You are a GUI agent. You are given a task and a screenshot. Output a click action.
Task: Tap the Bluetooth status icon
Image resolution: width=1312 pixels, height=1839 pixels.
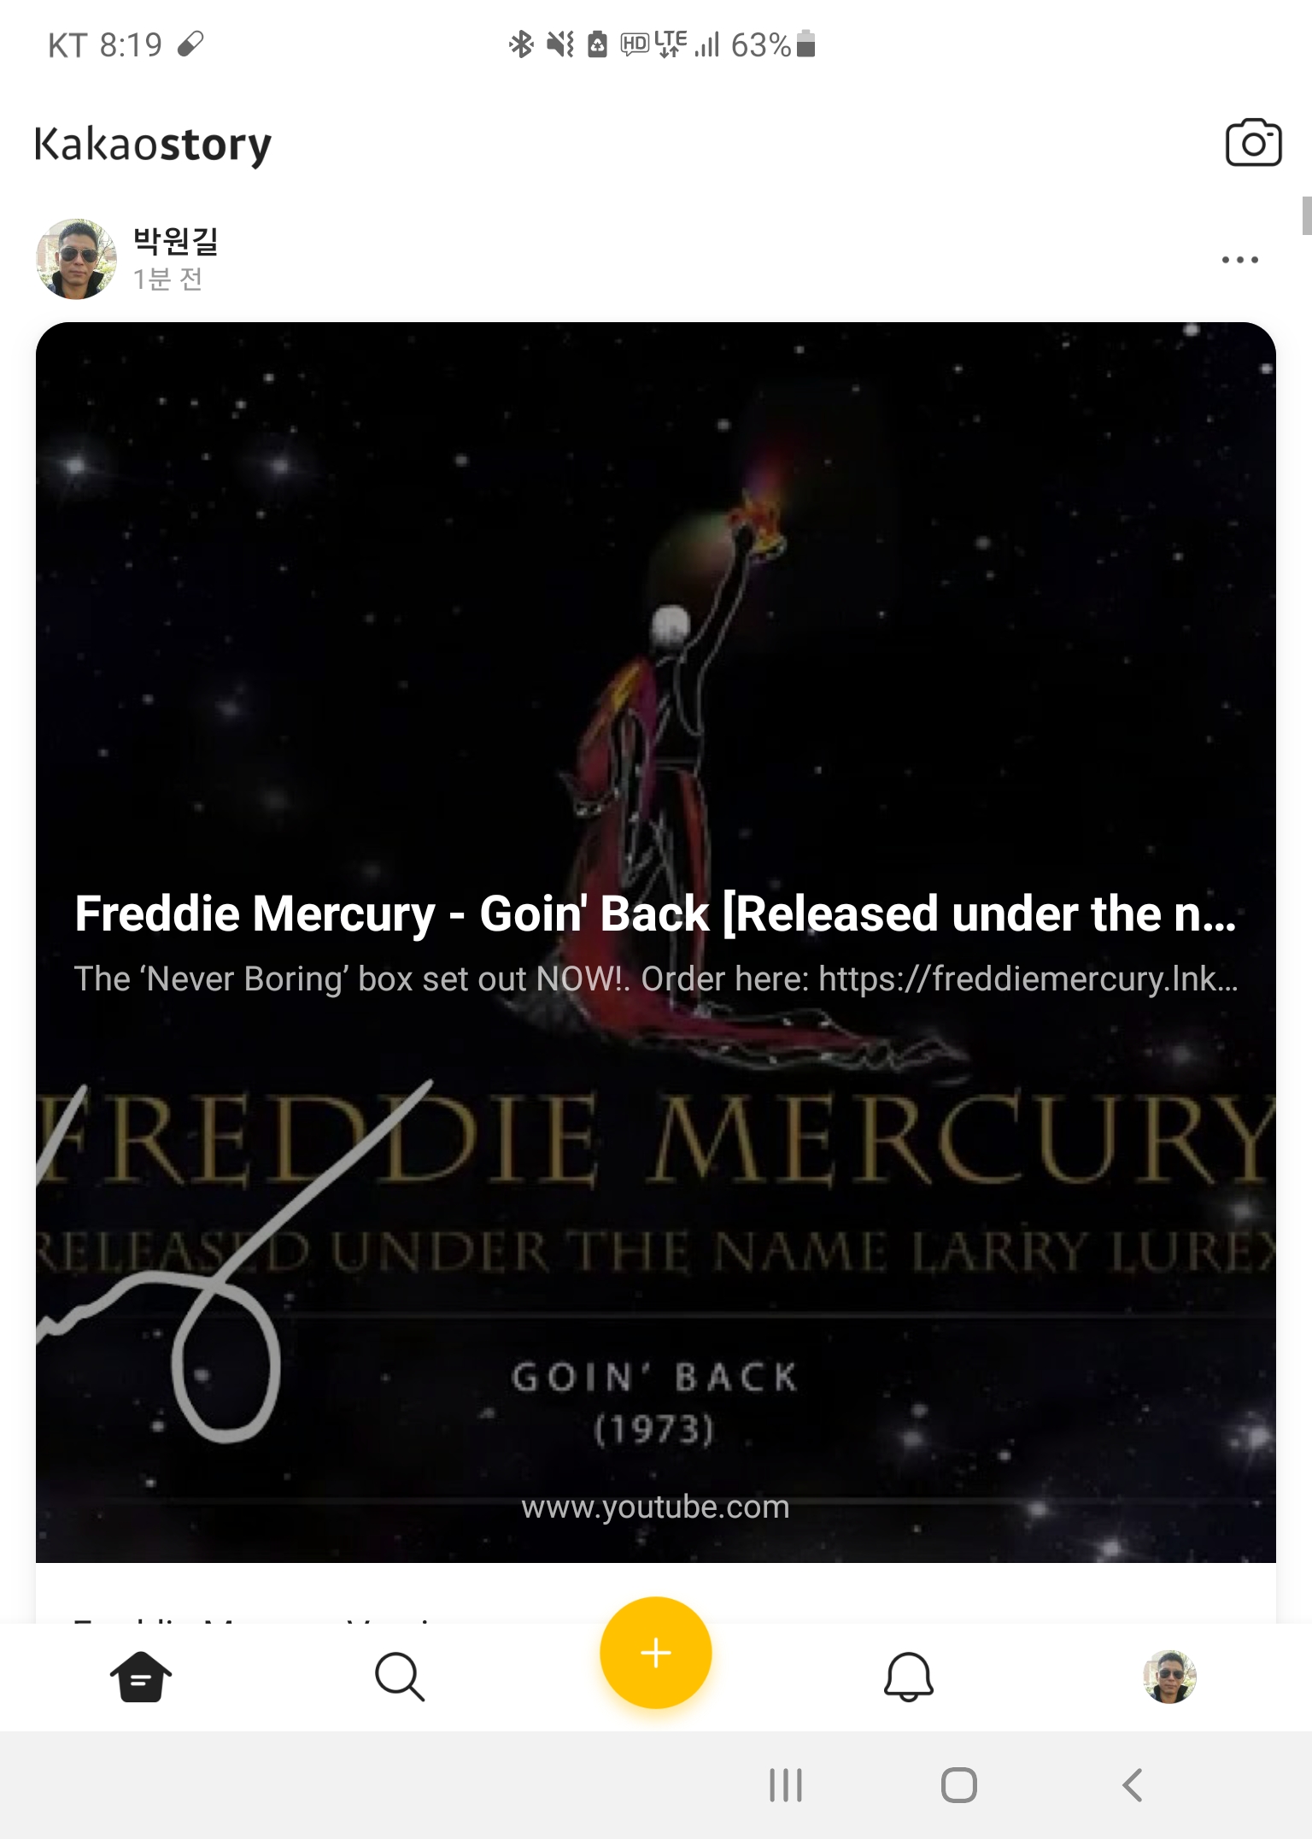tap(520, 44)
